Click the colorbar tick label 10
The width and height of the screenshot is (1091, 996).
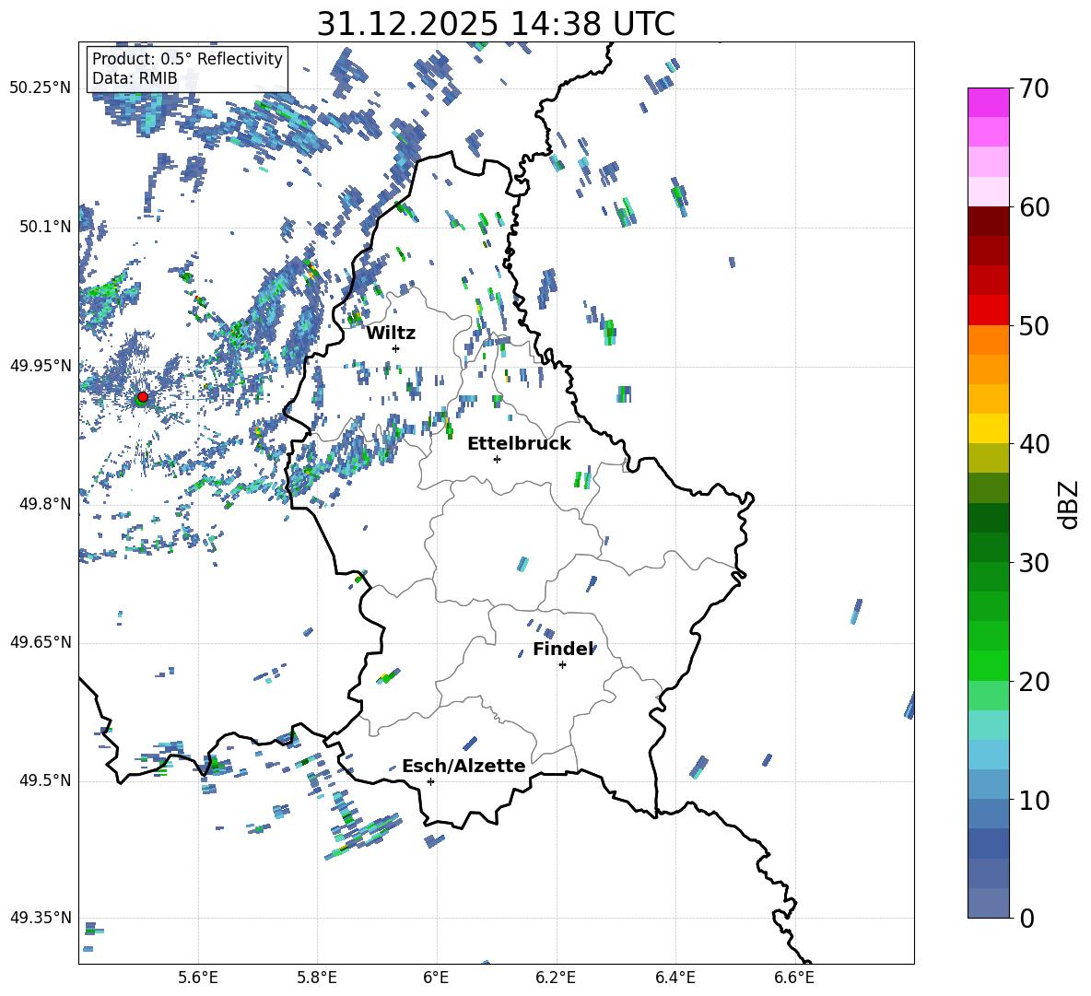click(1034, 800)
